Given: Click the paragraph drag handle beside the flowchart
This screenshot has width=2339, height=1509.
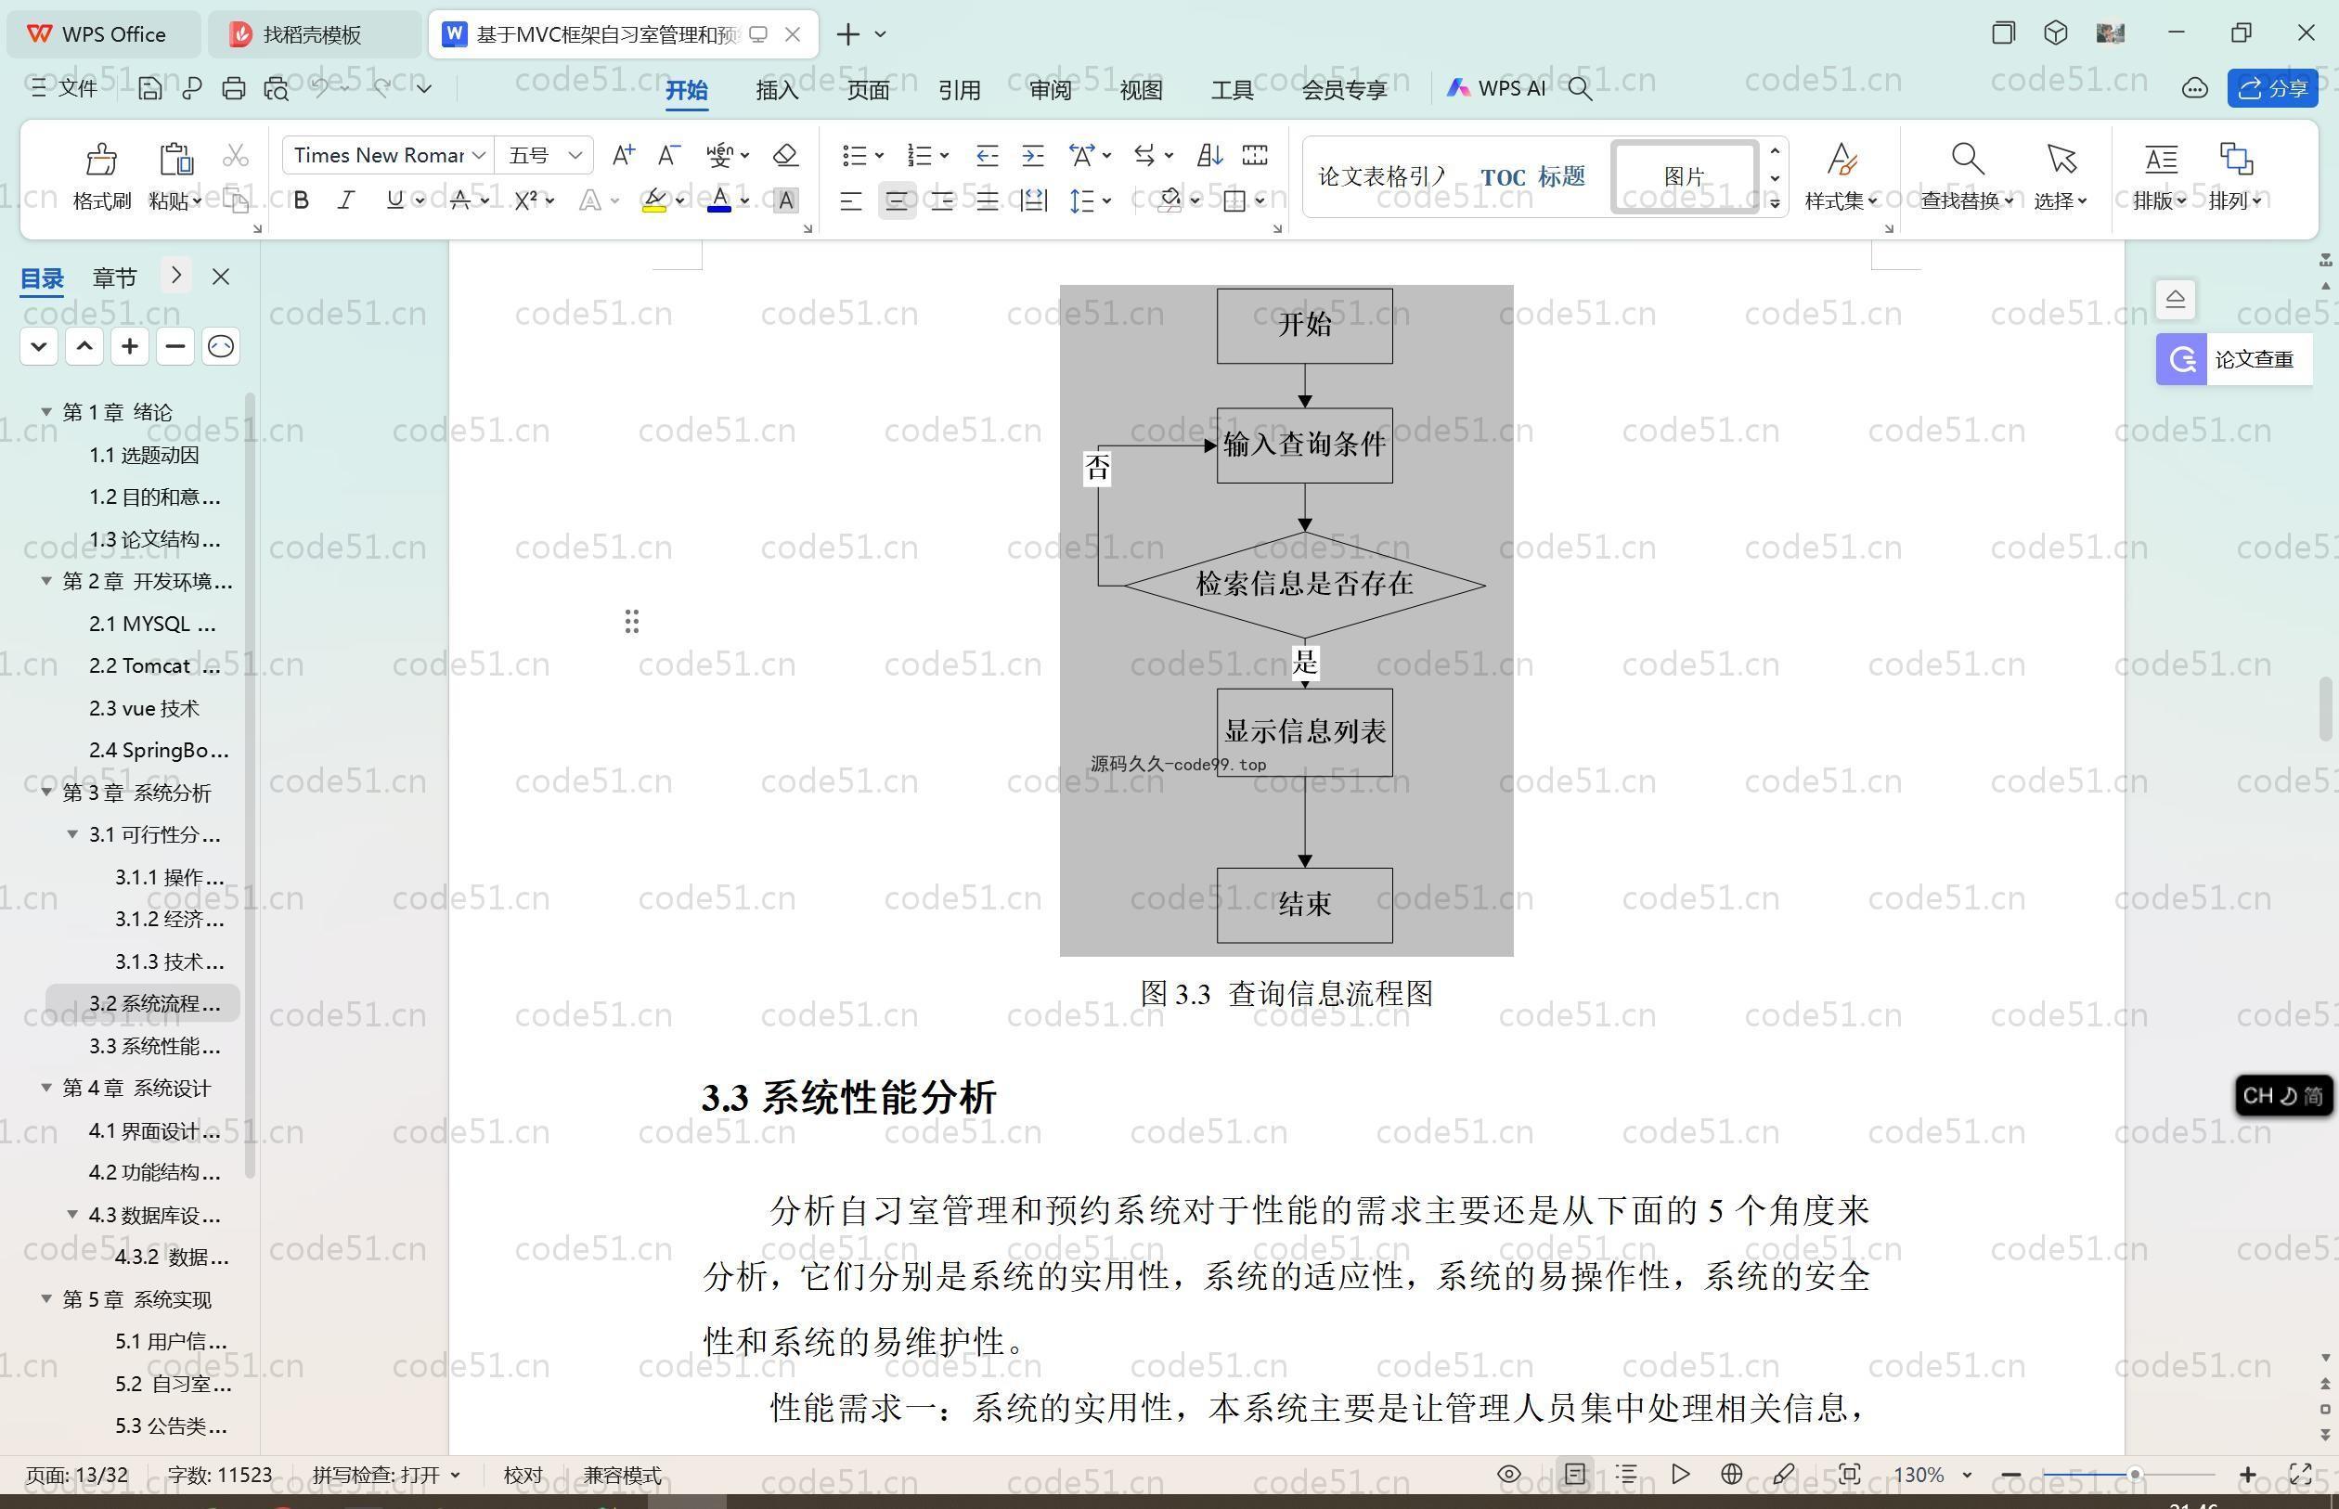Looking at the screenshot, I should pyautogui.click(x=632, y=621).
